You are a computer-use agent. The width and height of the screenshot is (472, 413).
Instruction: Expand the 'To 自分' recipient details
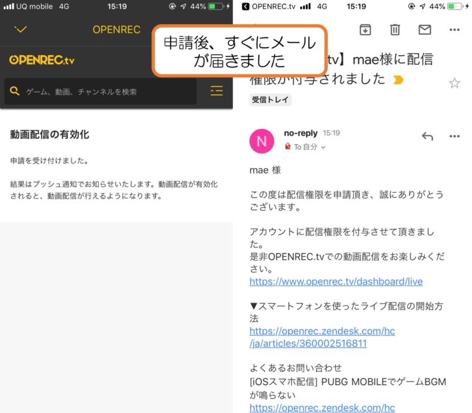pos(310,147)
